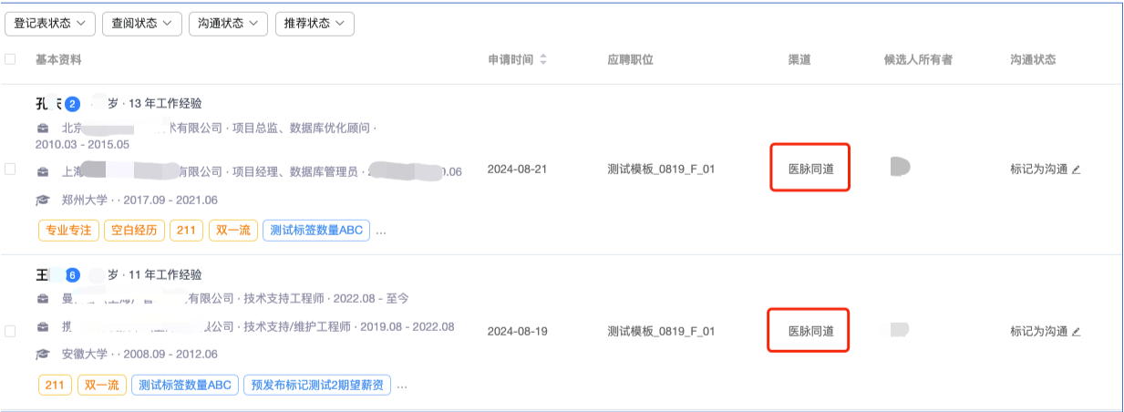Click the pencil icon in first row's 标记为沟通
1124x412 pixels.
coord(1076,170)
